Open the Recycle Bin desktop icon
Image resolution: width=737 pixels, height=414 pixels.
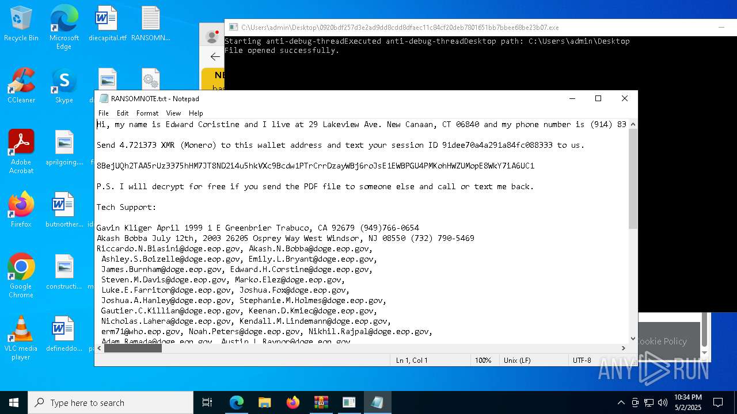tap(21, 23)
